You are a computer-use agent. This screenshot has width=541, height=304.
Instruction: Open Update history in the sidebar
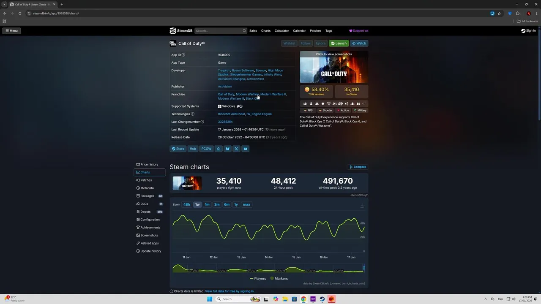150,251
